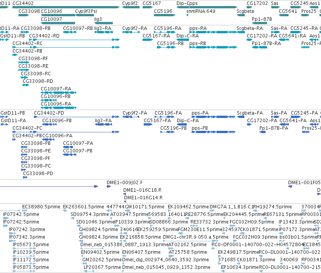Select the DME1-009J02.F purple marker

[x=109, y=186]
